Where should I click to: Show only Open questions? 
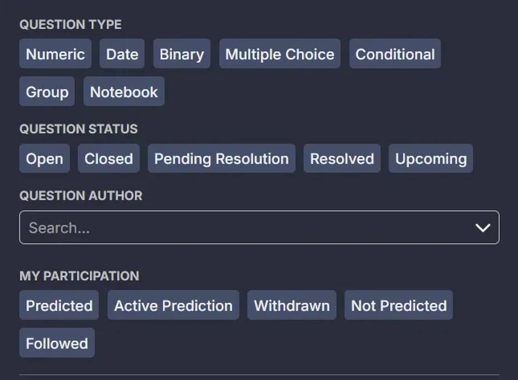click(x=44, y=158)
